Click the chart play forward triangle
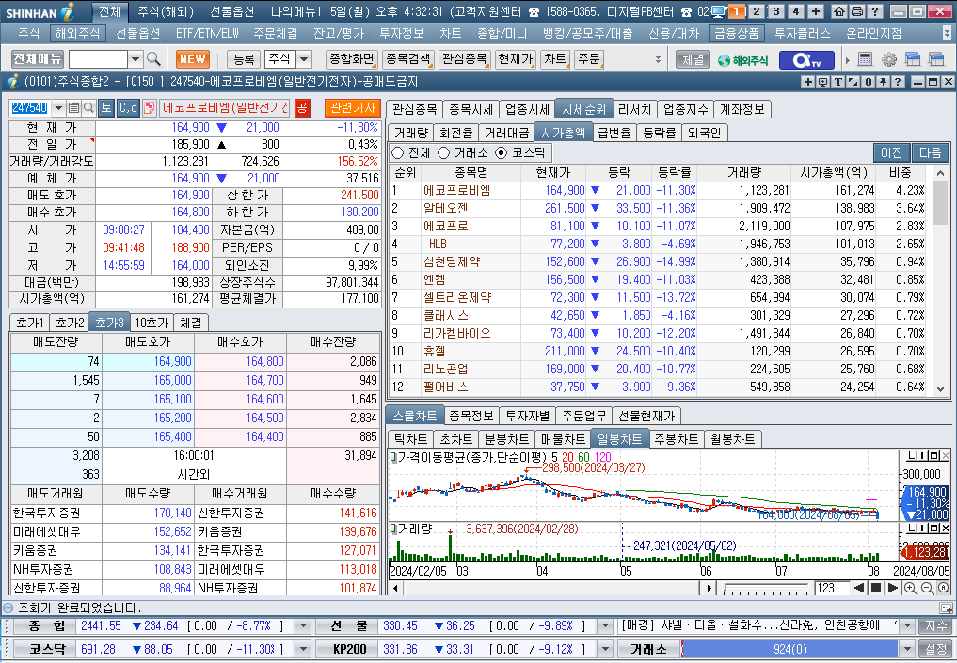 [892, 588]
